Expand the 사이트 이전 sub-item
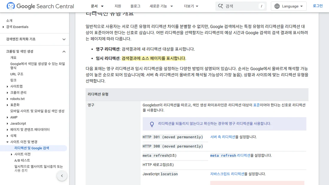The image size is (329, 185). tap(11, 155)
